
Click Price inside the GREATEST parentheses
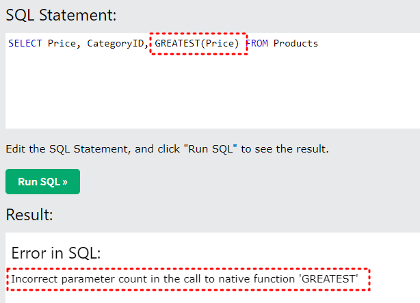coord(220,43)
